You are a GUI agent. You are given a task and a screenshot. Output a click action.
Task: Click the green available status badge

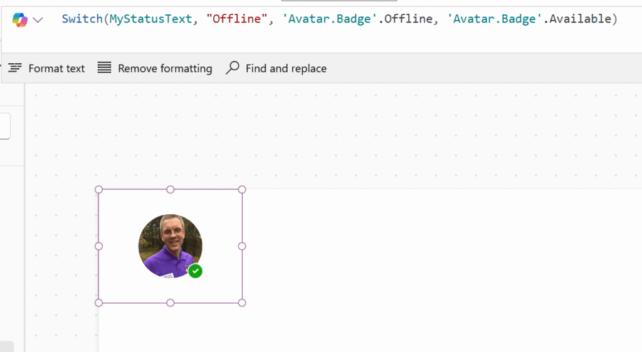pos(196,271)
